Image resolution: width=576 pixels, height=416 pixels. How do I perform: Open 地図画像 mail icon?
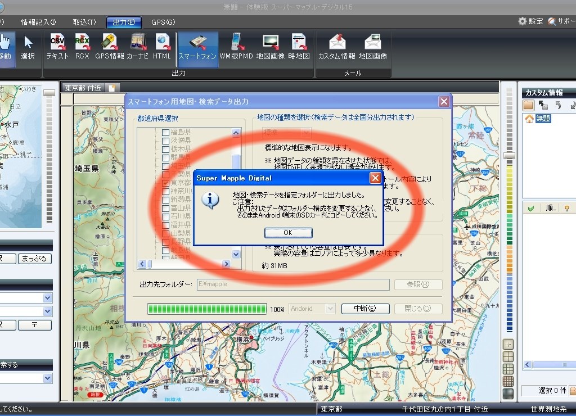[373, 47]
